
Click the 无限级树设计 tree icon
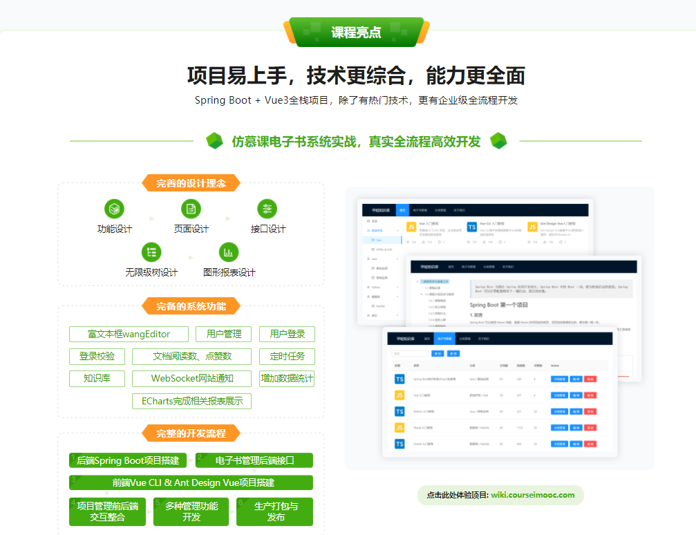tap(151, 252)
